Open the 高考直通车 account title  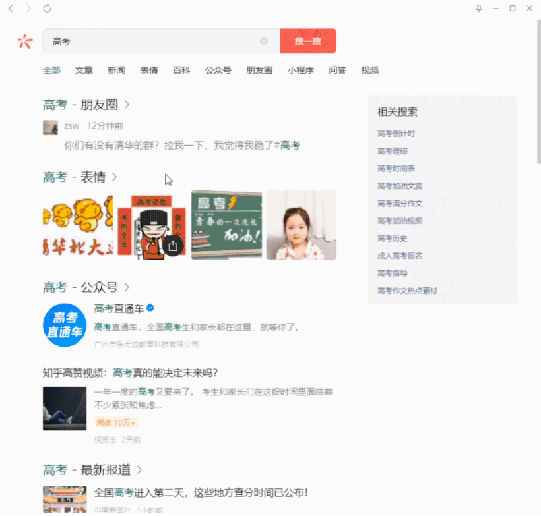119,308
